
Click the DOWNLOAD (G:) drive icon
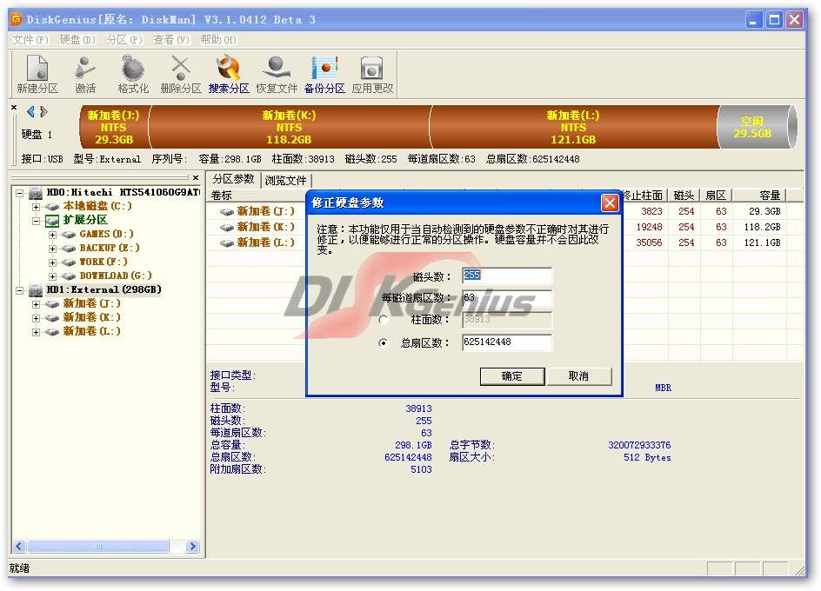[x=69, y=276]
